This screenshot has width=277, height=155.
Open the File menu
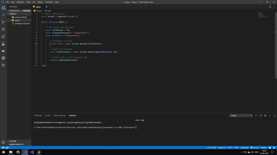pyautogui.click(x=7, y=2)
